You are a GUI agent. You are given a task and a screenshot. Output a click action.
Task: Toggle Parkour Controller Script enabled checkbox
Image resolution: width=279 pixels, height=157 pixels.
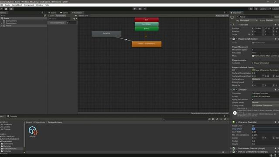point(236,152)
